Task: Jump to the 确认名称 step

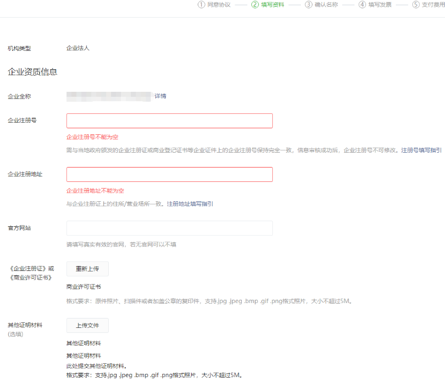Action: pos(326,4)
